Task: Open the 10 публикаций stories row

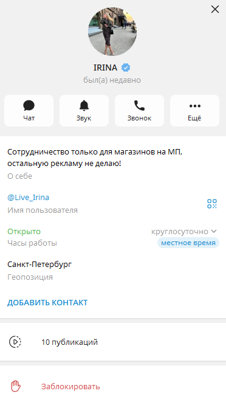Action: [x=113, y=342]
